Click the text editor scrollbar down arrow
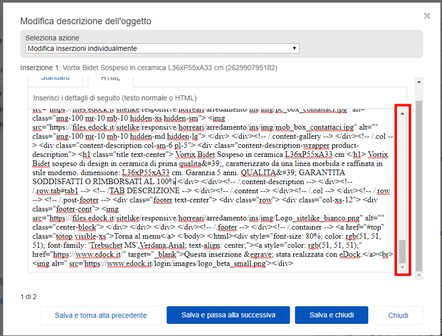This screenshot has height=336, width=442. 402,268
